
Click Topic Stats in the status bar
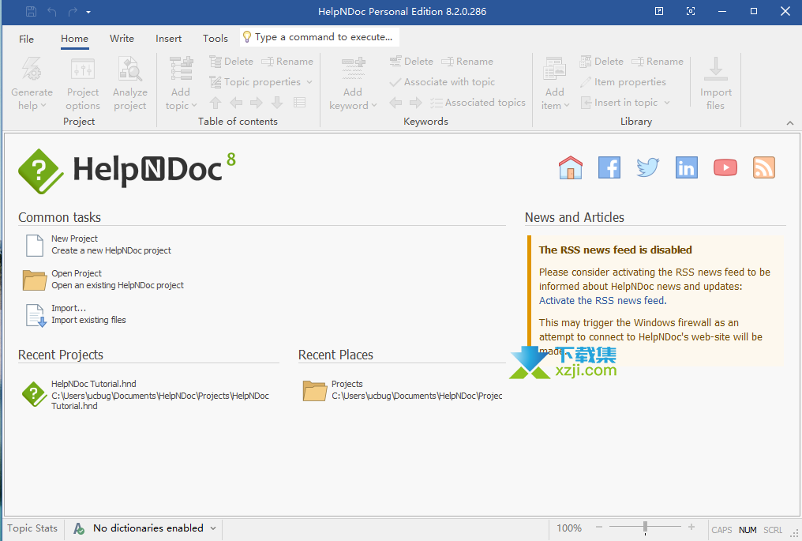click(32, 528)
